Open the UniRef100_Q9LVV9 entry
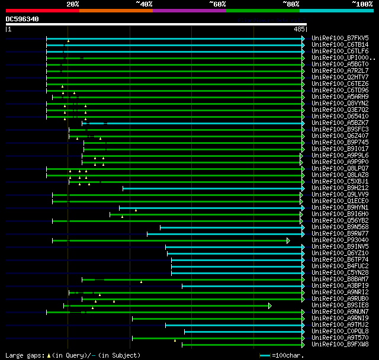 [340, 195]
